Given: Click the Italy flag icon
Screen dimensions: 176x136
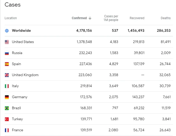Looking at the screenshot, I should coord(7,86).
